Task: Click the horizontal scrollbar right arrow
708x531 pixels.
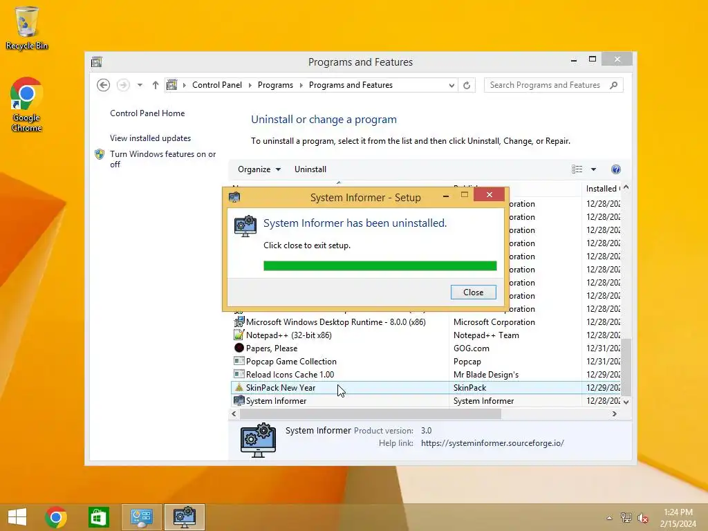Action: (614, 413)
